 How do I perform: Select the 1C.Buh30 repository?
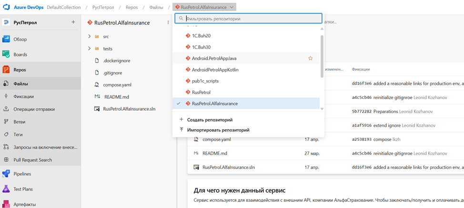pyautogui.click(x=246, y=47)
